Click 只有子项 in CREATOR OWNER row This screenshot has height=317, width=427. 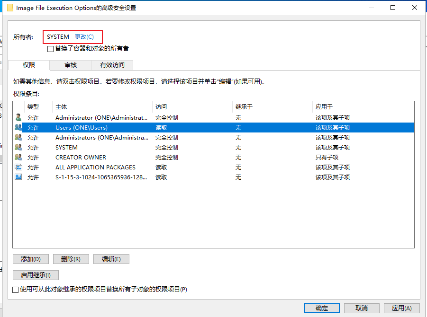327,157
